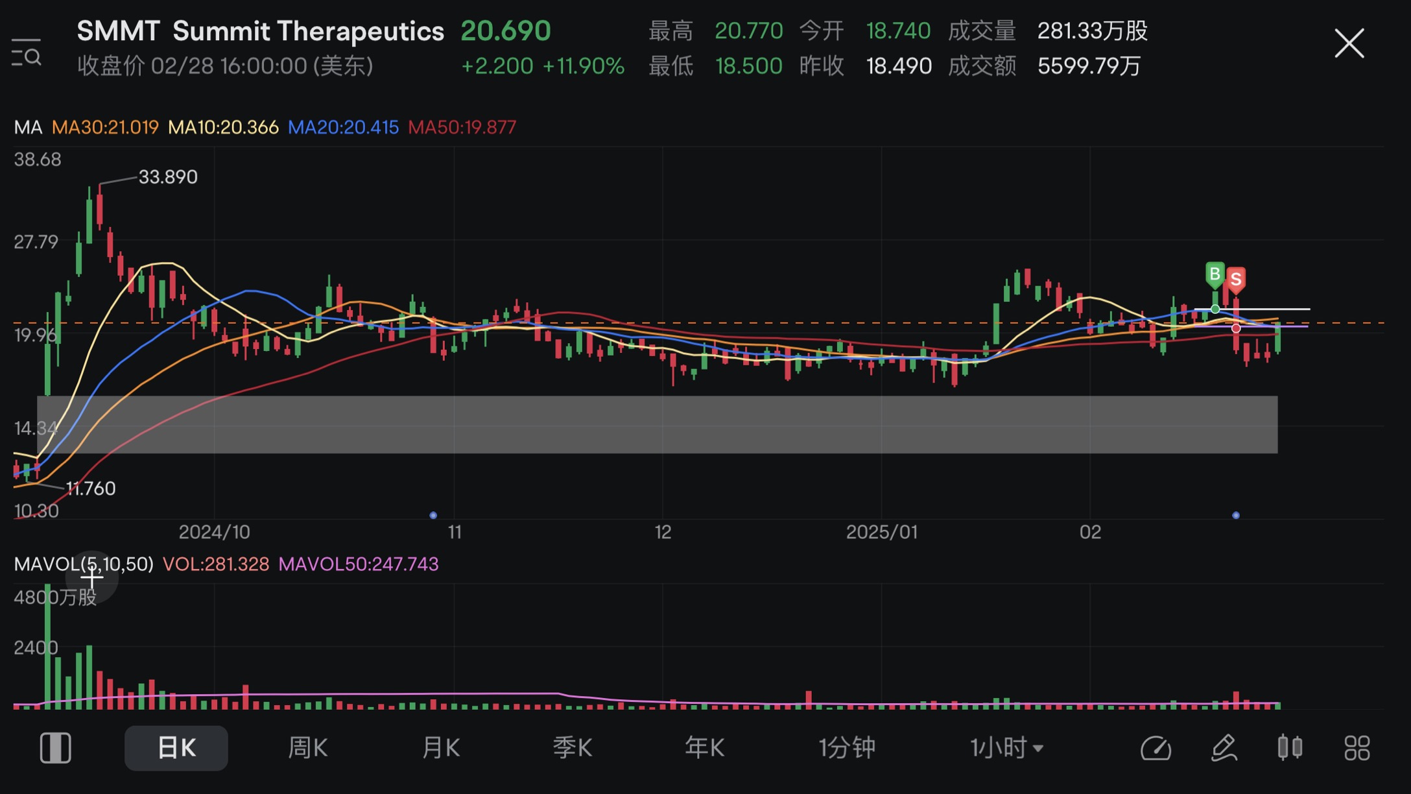Viewport: 1411px width, 794px height.
Task: Click the blue event dot after 02
Action: pos(1236,515)
